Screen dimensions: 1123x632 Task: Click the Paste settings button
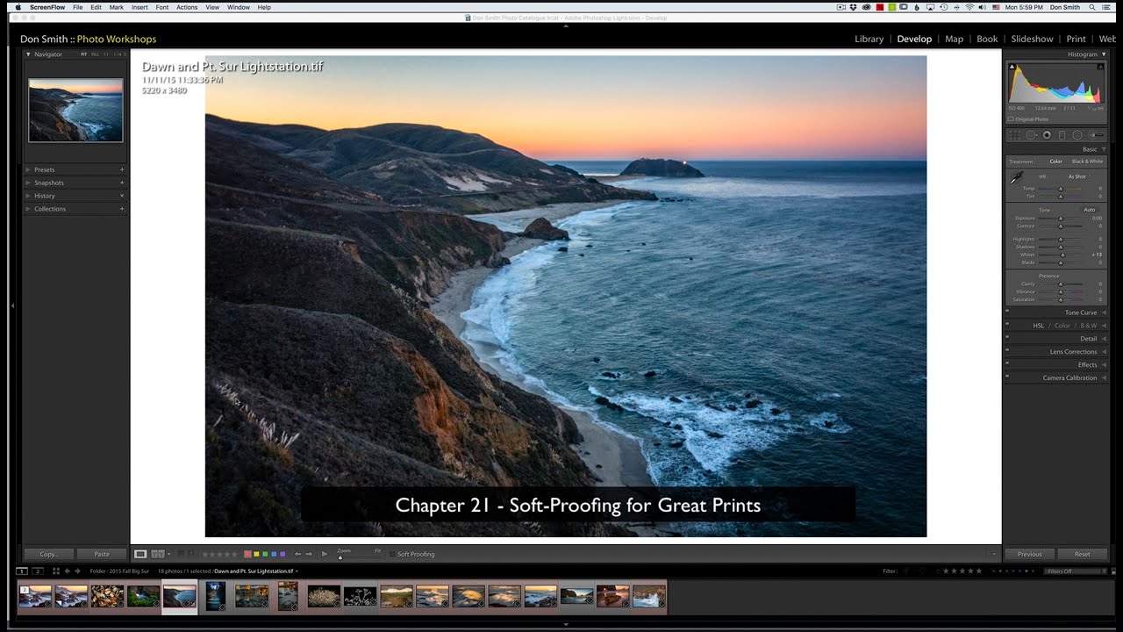tap(102, 554)
